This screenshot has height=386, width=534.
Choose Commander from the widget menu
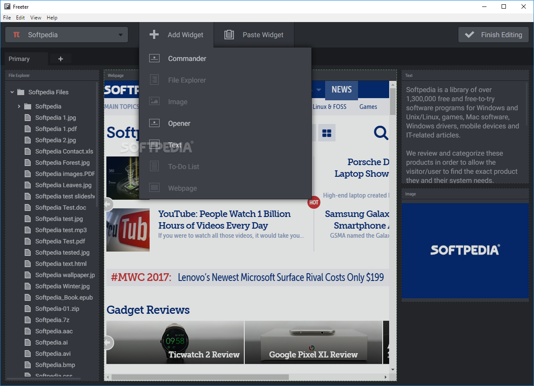(x=225, y=58)
